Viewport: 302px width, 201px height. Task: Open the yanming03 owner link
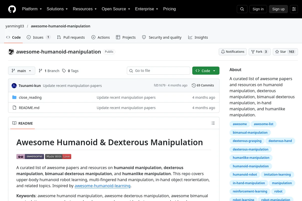point(15,26)
